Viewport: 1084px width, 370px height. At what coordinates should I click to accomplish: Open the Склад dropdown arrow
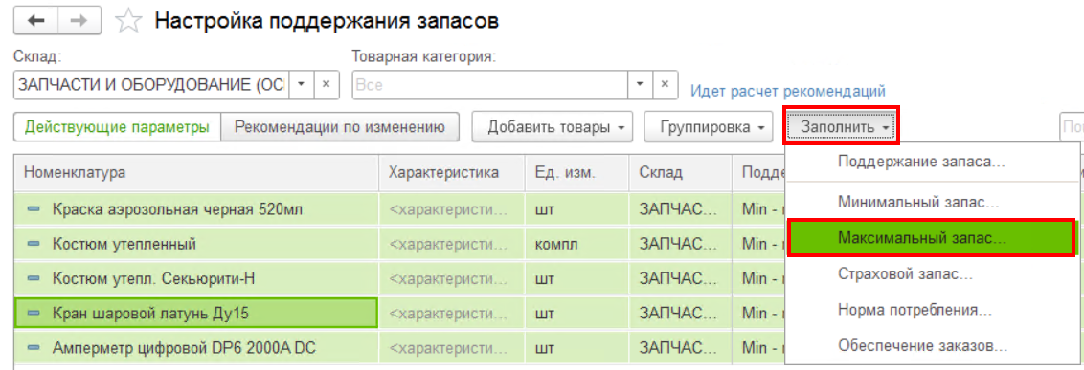[x=301, y=84]
